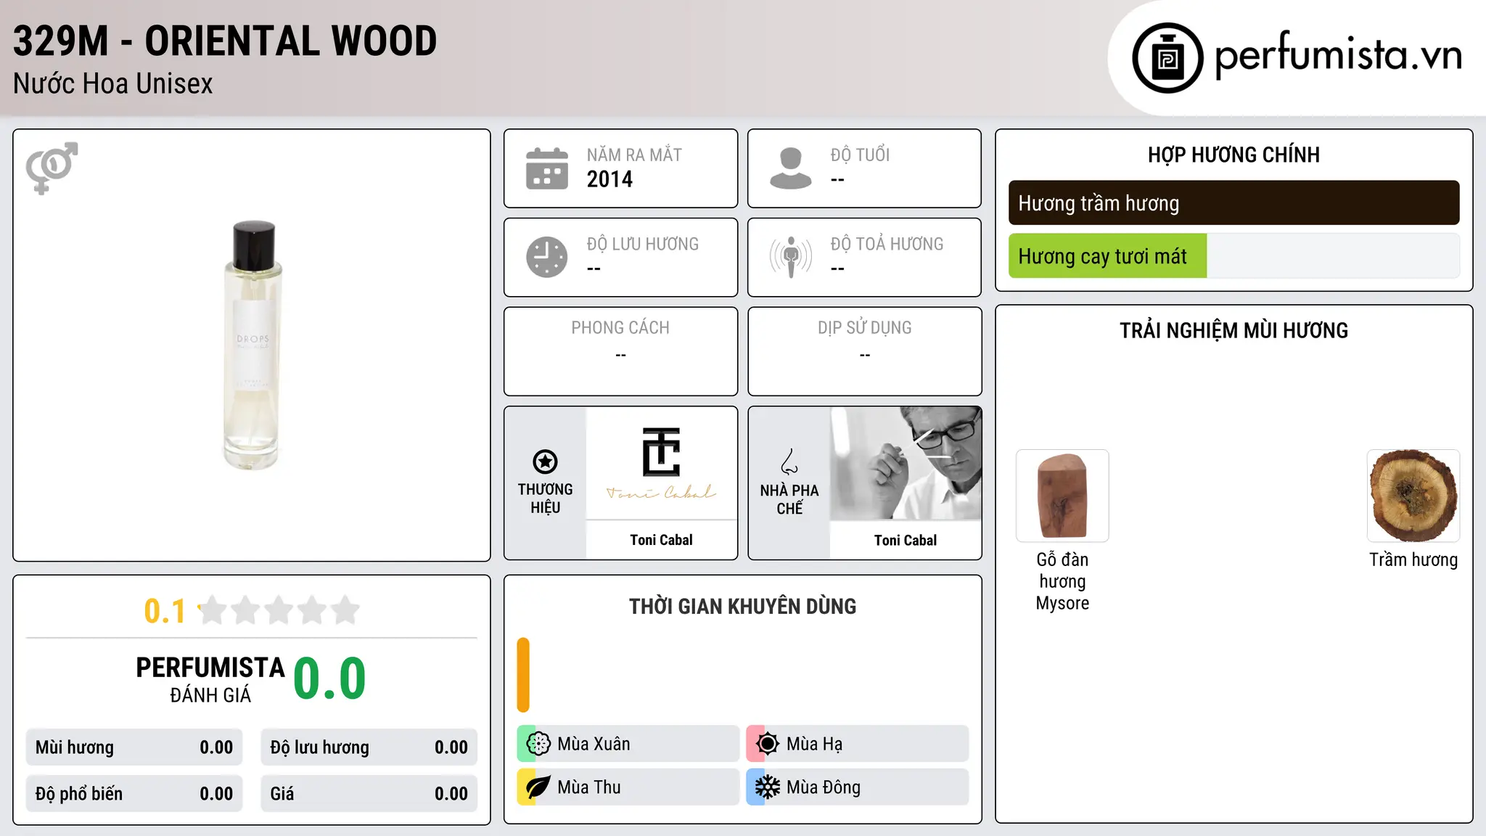Viewport: 1486px width, 836px height.
Task: Select the Trầm hương note image
Action: 1413,496
